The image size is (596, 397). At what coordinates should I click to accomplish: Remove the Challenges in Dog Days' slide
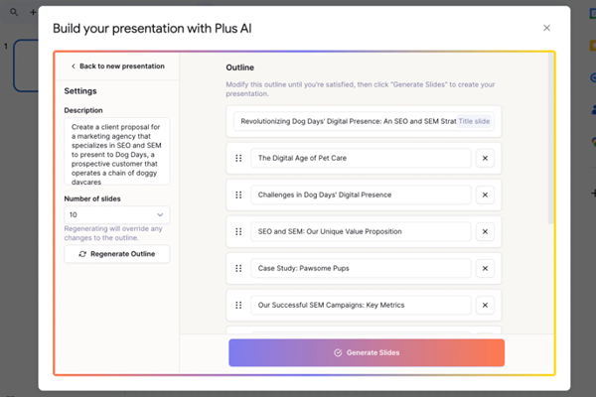pos(485,195)
